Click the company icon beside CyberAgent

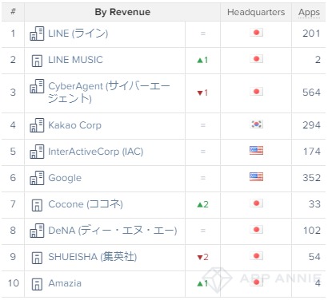pyautogui.click(x=37, y=86)
